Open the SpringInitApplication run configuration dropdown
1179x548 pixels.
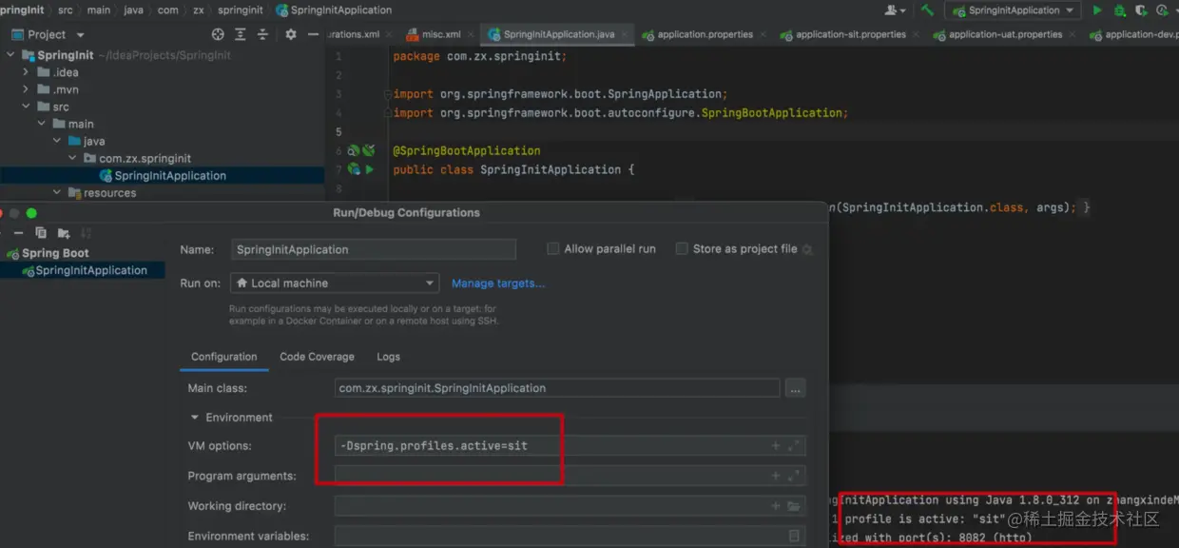coord(1013,10)
